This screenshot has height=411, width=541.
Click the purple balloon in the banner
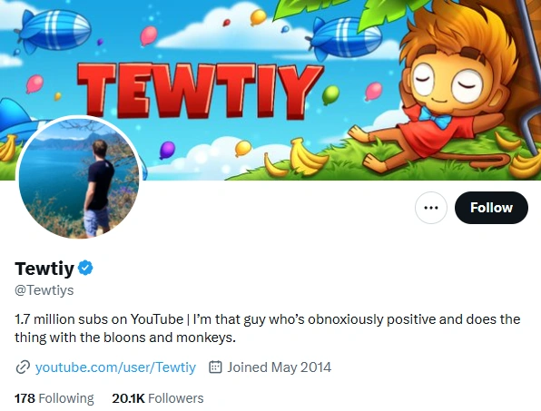167,150
